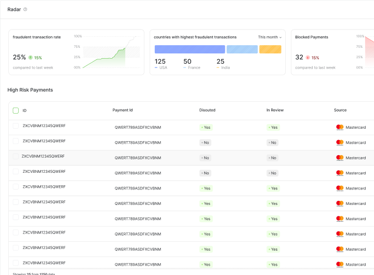This screenshot has height=275, width=374.
Task: Click the green up-arrow icon beside 25%
Action: tap(31, 58)
